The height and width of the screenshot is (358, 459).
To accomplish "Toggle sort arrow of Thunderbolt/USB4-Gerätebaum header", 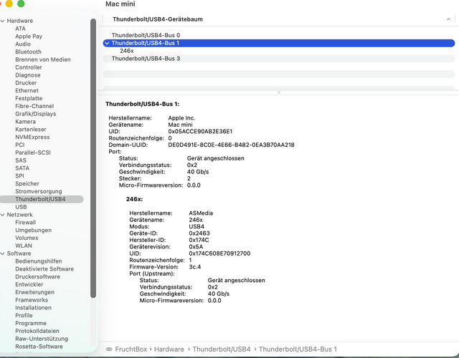I will [448, 19].
